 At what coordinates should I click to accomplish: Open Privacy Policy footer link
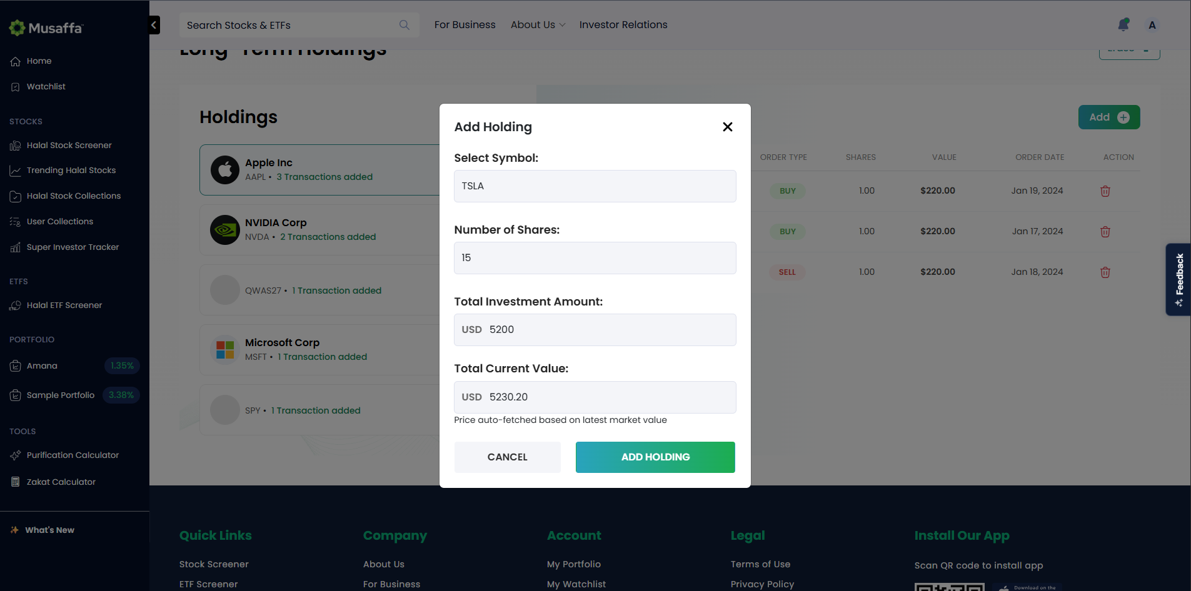coord(762,584)
